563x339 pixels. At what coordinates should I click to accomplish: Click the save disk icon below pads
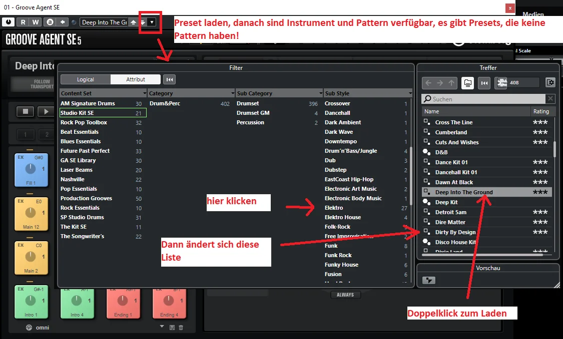click(172, 327)
